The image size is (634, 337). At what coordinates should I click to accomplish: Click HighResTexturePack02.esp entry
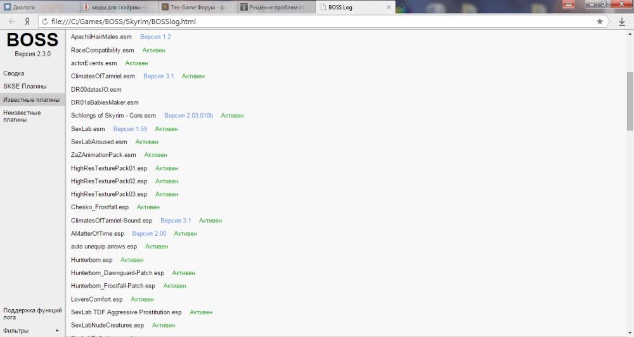pos(109,181)
